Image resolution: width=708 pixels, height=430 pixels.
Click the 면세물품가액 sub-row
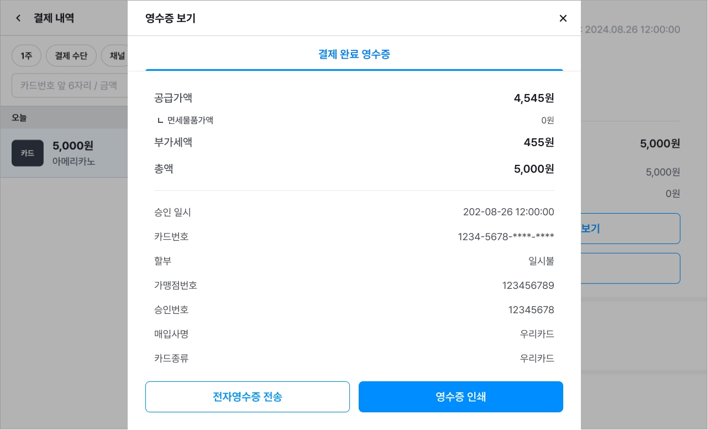(354, 120)
